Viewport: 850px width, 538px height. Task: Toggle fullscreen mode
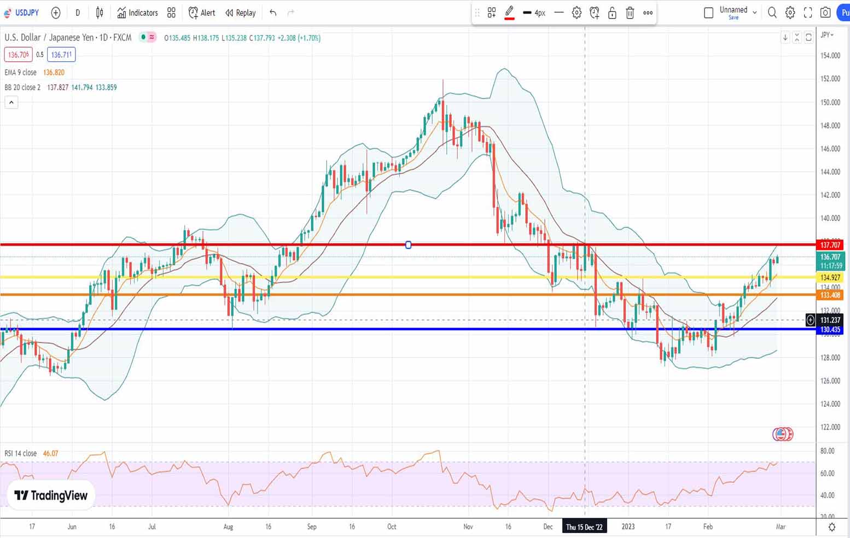click(808, 13)
